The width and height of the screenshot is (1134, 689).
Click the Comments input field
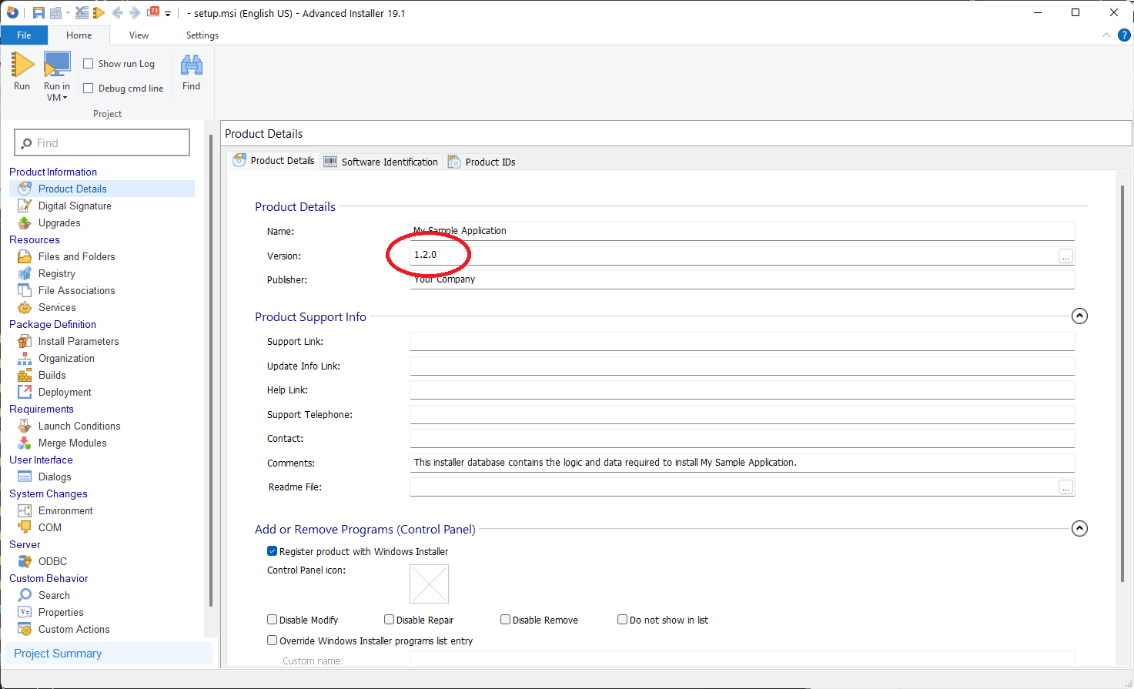tap(742, 463)
